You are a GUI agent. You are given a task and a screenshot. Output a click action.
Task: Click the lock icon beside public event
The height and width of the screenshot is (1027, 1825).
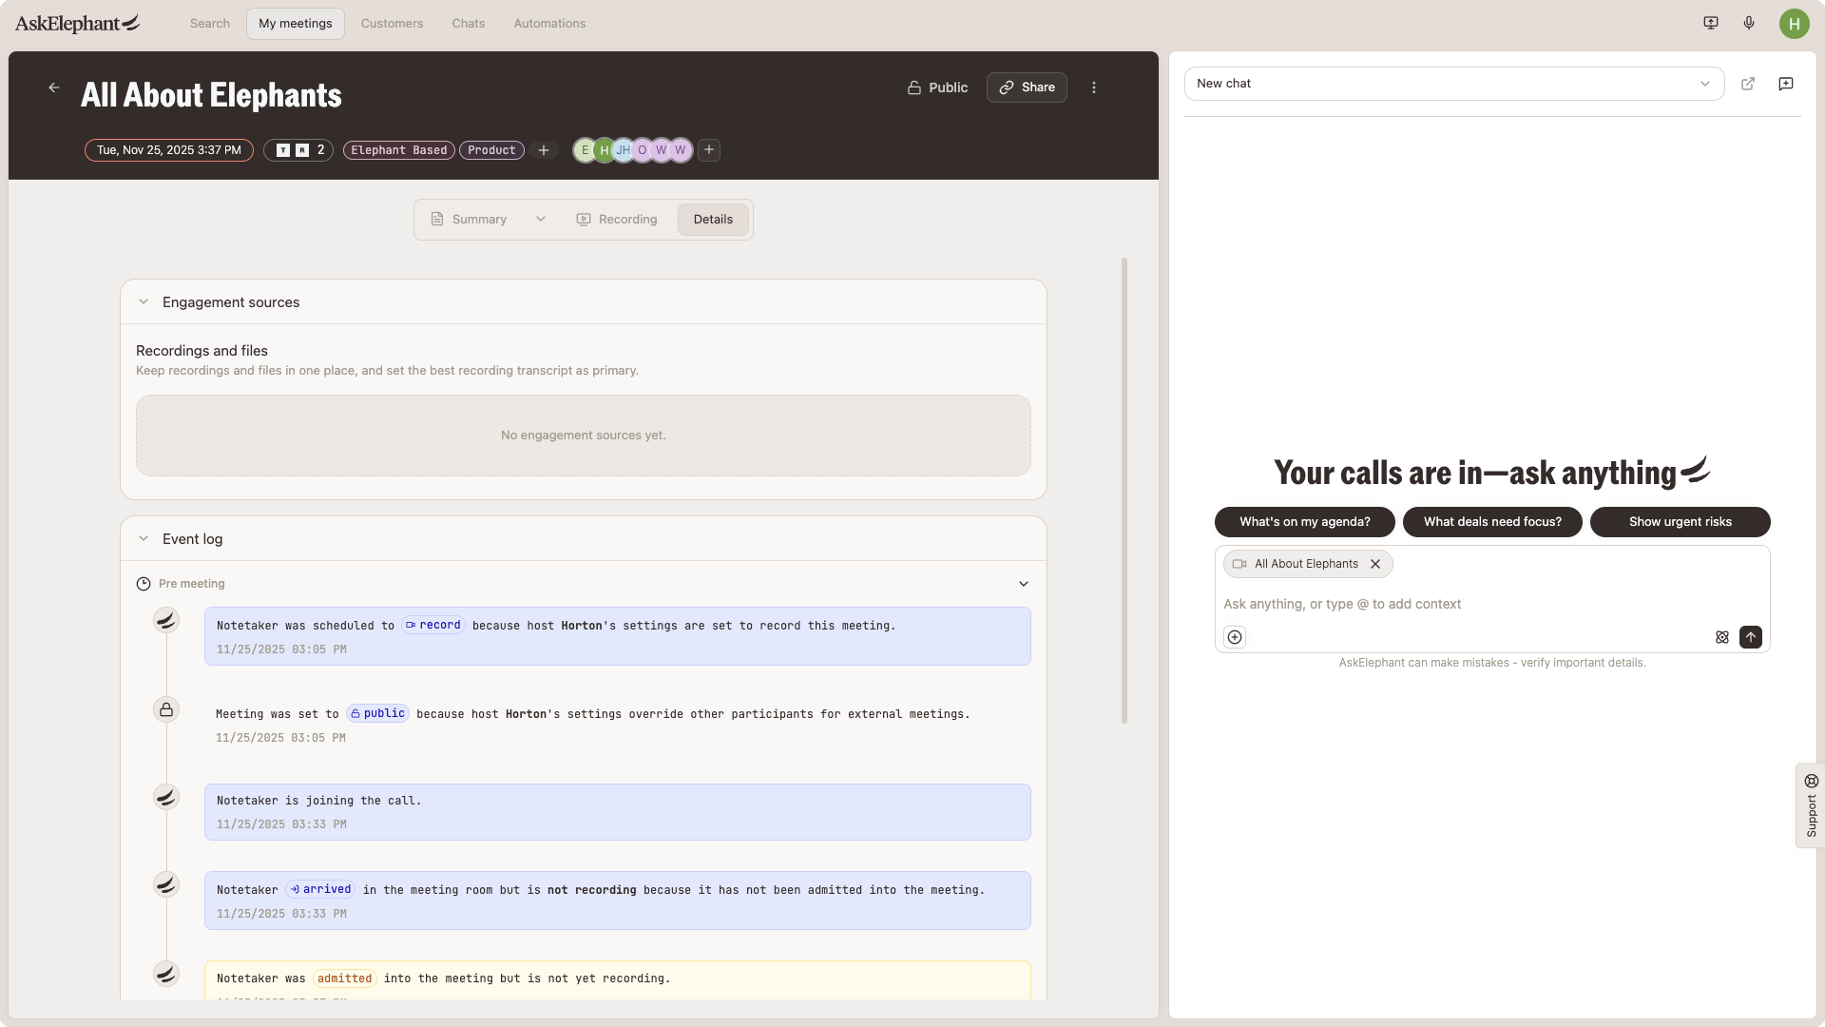click(x=166, y=709)
